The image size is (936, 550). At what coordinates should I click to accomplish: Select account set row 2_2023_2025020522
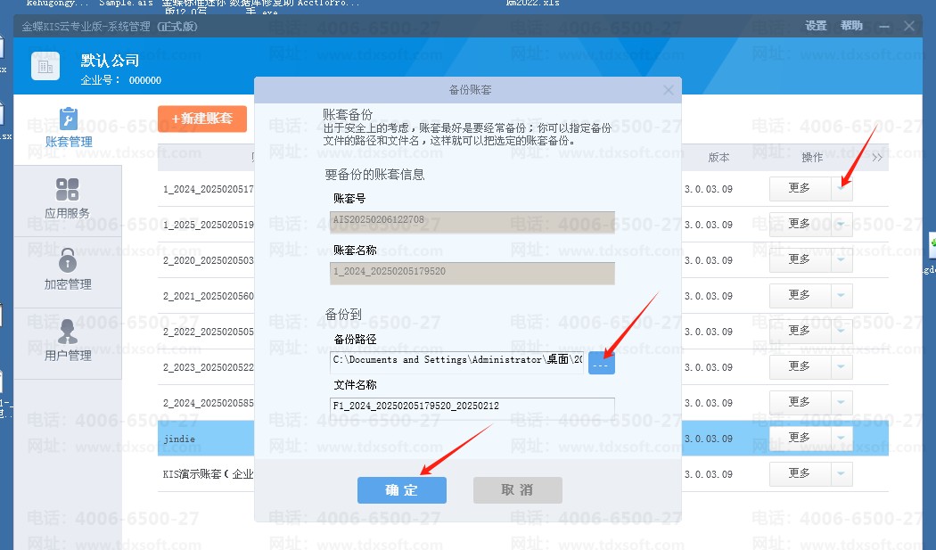pos(523,367)
